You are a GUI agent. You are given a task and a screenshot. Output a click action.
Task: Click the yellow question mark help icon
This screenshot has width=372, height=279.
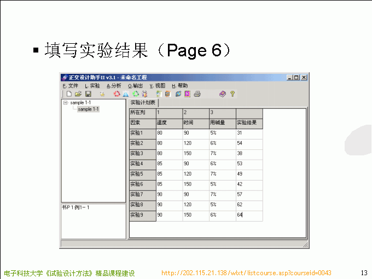click(232, 94)
